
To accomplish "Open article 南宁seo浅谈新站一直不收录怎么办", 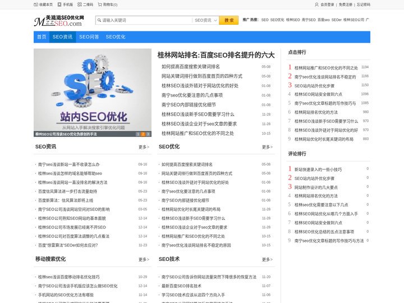I will coord(69,164).
